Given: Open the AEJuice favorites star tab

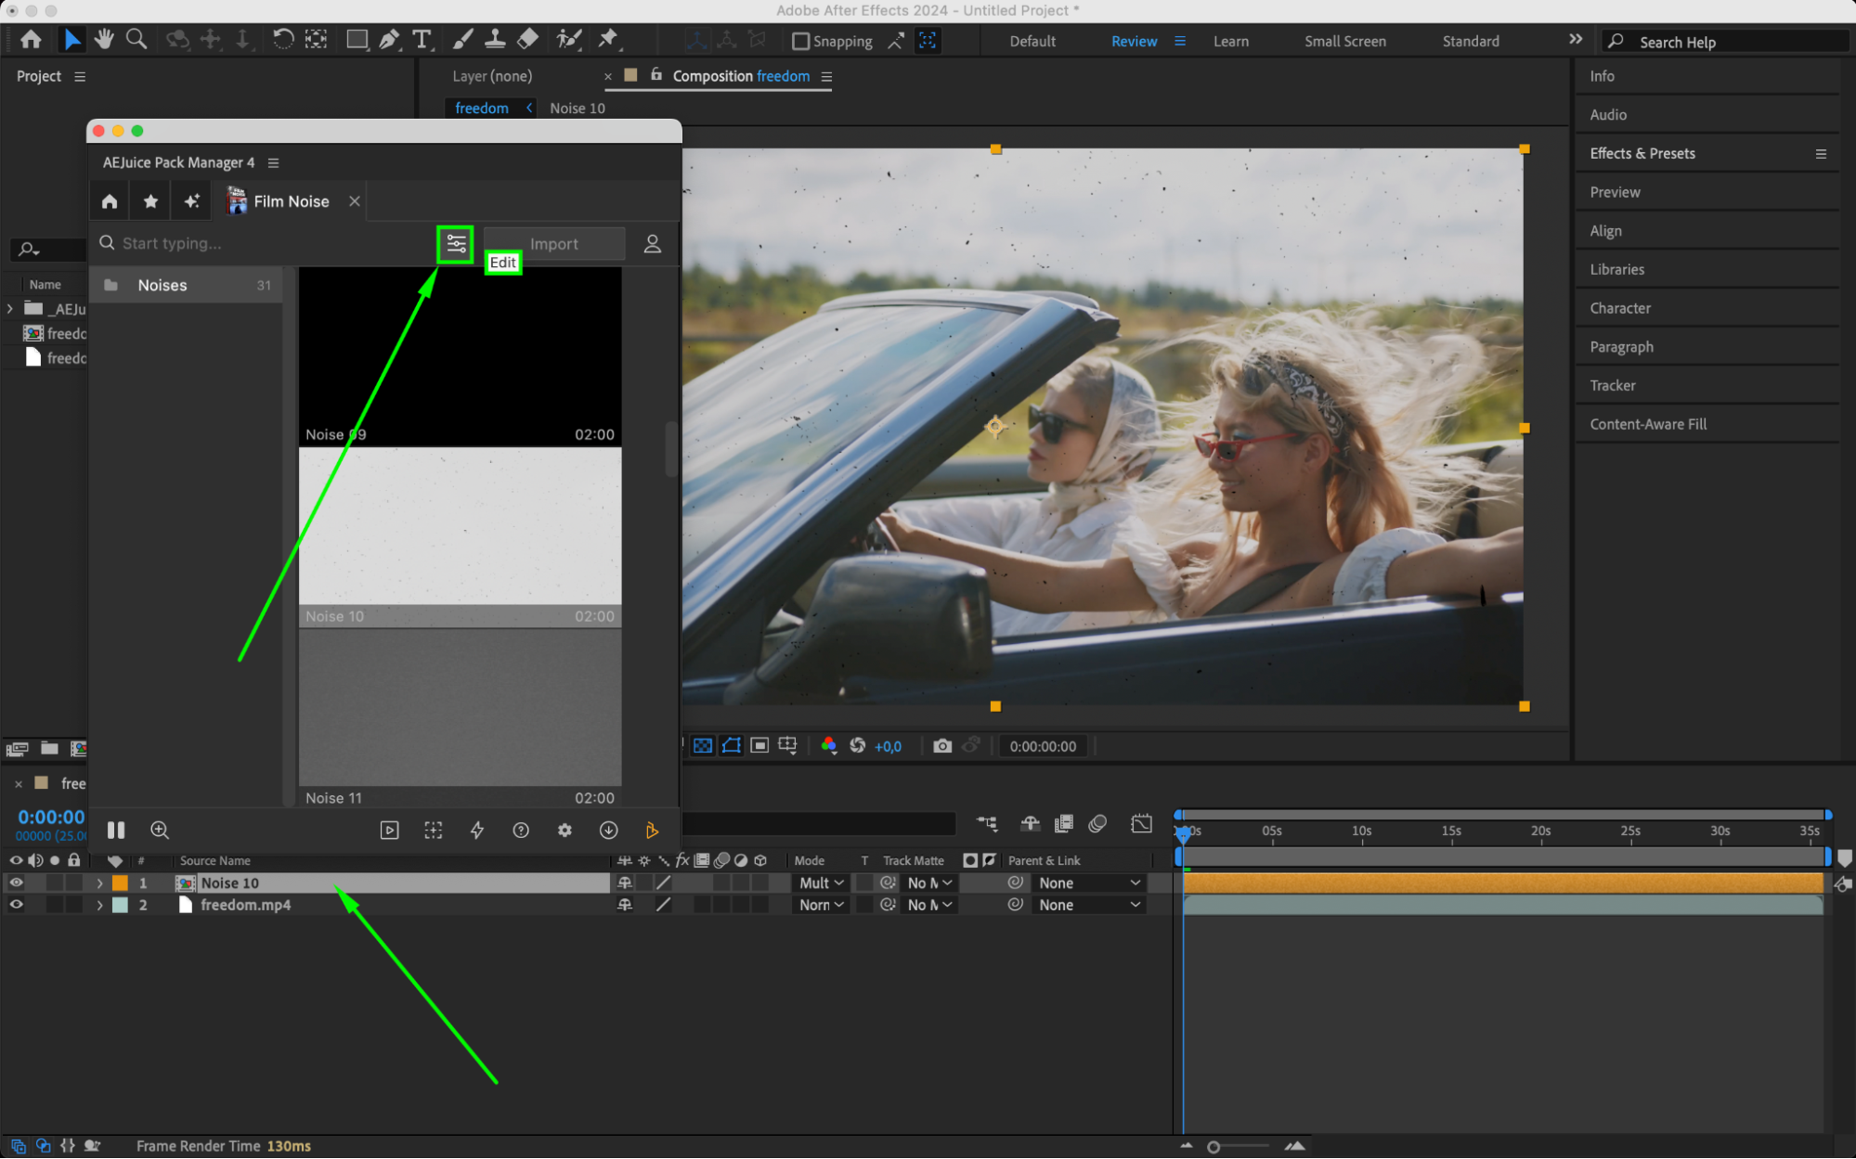Looking at the screenshot, I should [150, 201].
